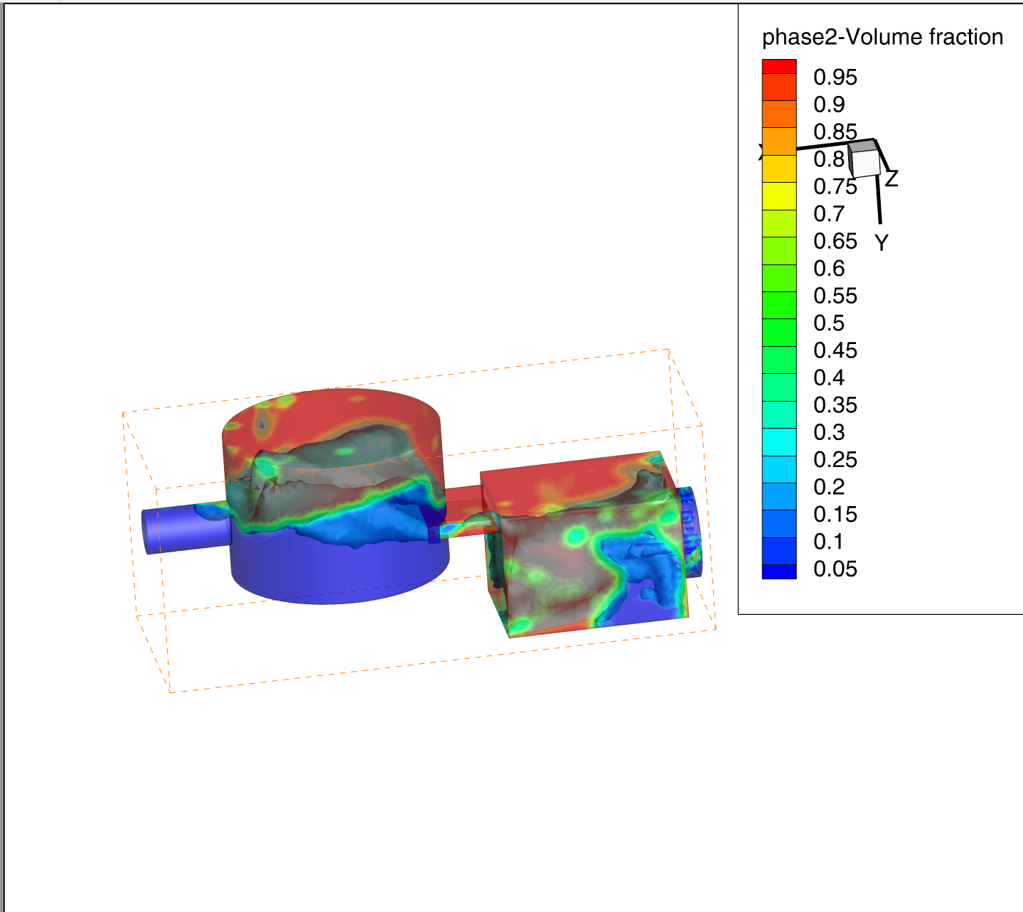This screenshot has height=912, width=1023.
Task: Pick the yellow legend color band
Action: (x=778, y=195)
